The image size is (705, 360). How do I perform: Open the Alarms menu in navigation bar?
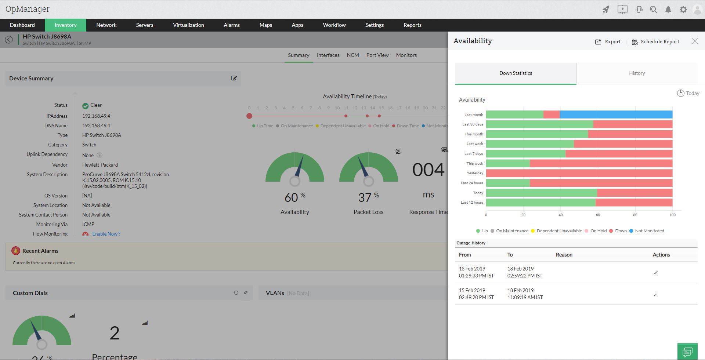232,25
